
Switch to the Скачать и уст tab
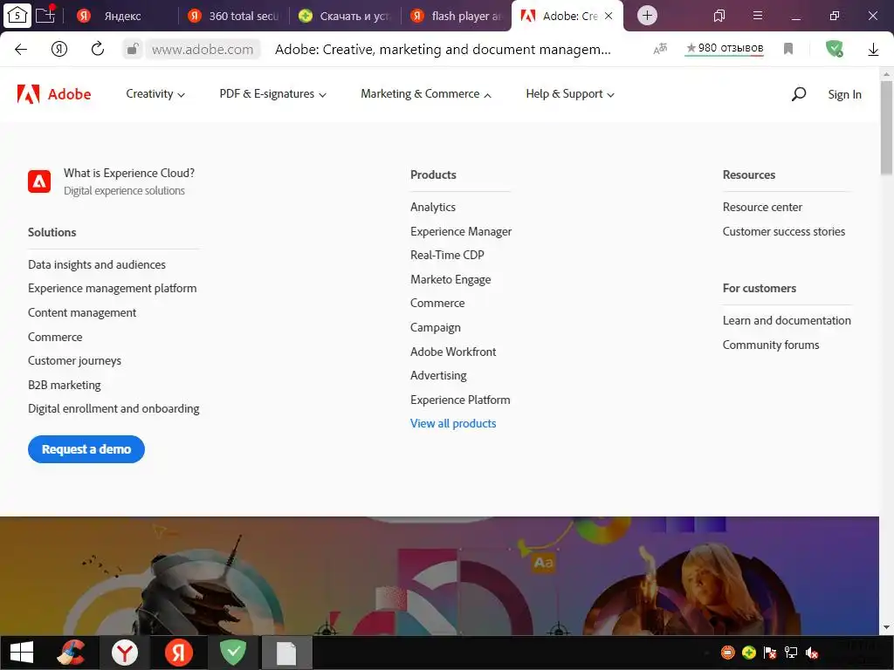point(346,16)
